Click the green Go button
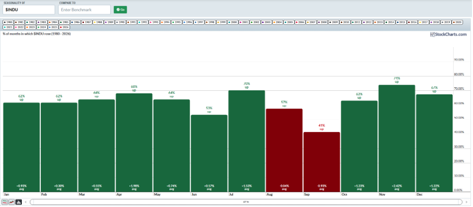This screenshot has width=473, height=207. point(121,10)
